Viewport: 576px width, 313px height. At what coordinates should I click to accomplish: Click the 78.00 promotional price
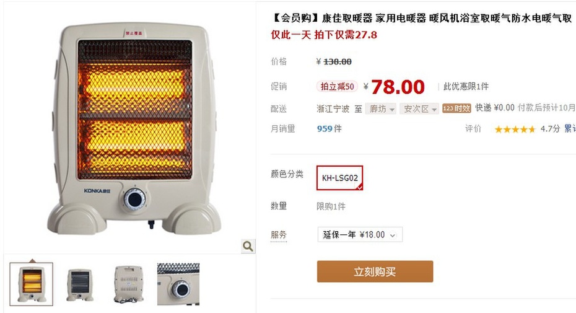(398, 87)
